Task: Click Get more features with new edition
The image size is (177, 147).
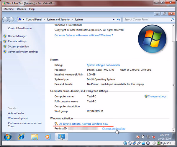Action: coord(84,35)
